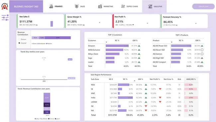
Task: Click the Clear all slicers button
Action: click(x=203, y=6)
